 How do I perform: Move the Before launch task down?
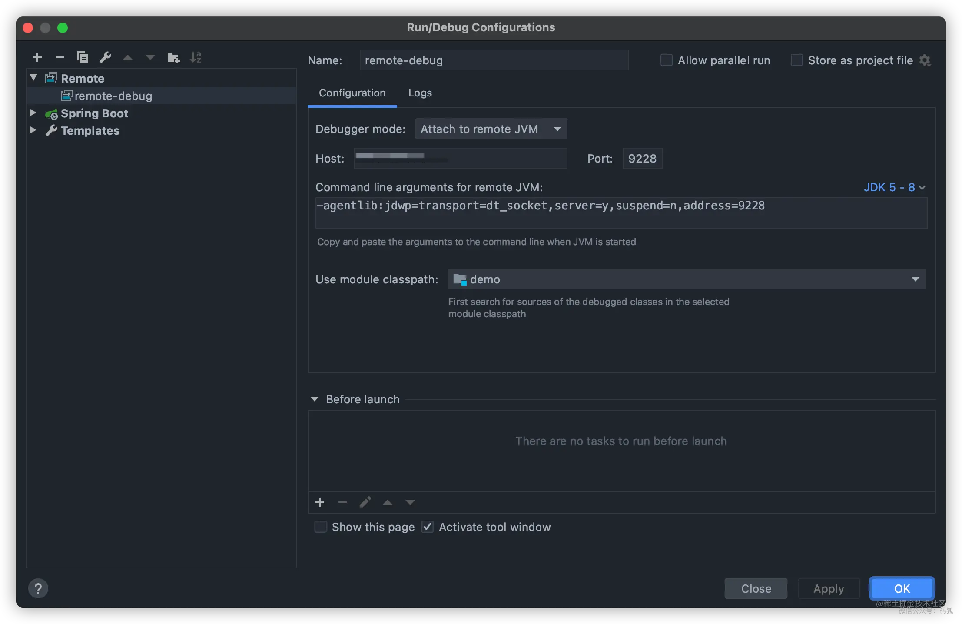click(410, 502)
